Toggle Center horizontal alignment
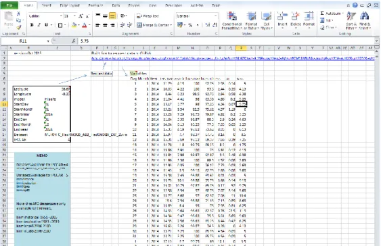The width and height of the screenshot is (381, 246). pos(105,25)
